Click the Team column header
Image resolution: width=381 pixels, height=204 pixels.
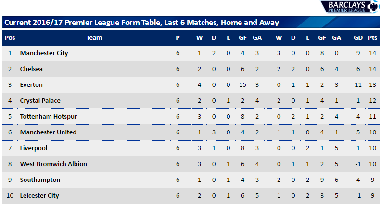click(94, 38)
